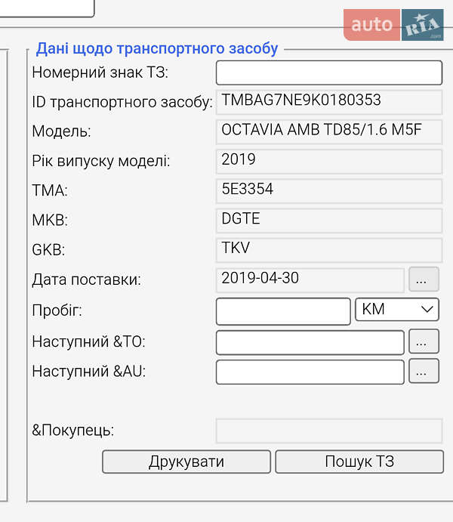Click the Наступний &ТО input field

pos(310,342)
